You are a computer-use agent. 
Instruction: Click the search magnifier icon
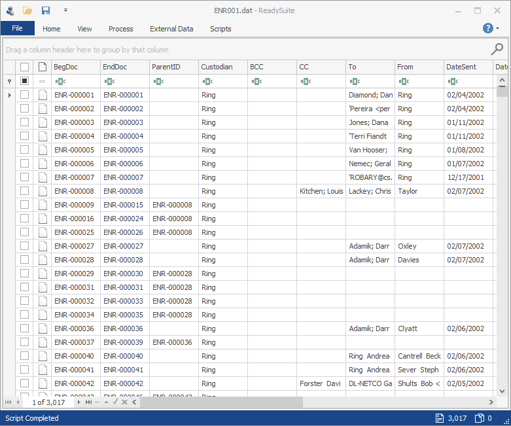[497, 49]
